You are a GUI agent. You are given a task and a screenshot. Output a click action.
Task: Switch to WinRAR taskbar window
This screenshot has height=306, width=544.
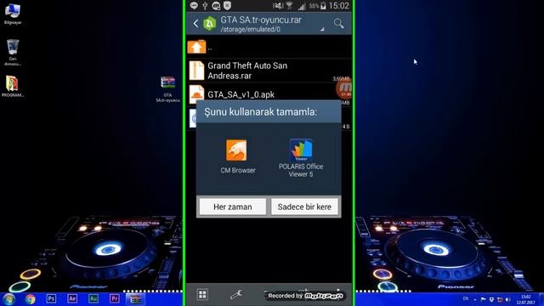click(x=136, y=298)
